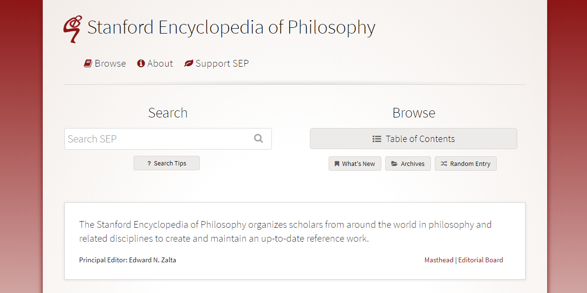Open the Browse navigation menu item
The image size is (587, 293).
pyautogui.click(x=105, y=63)
